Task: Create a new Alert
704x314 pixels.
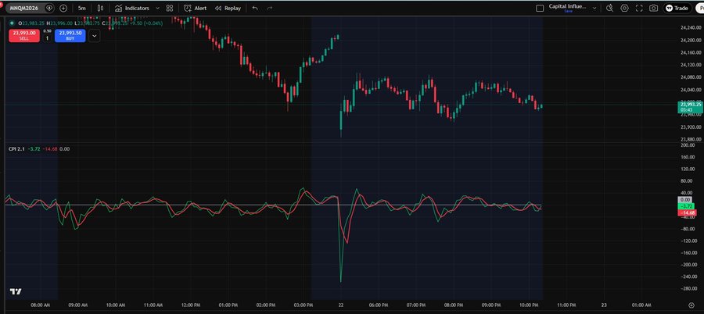Action: [x=196, y=8]
